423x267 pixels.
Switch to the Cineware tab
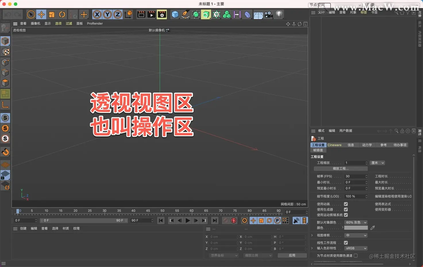335,145
